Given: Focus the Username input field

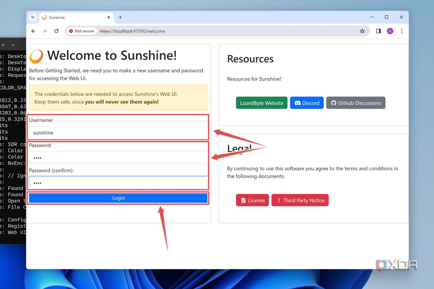Looking at the screenshot, I should coord(118,133).
